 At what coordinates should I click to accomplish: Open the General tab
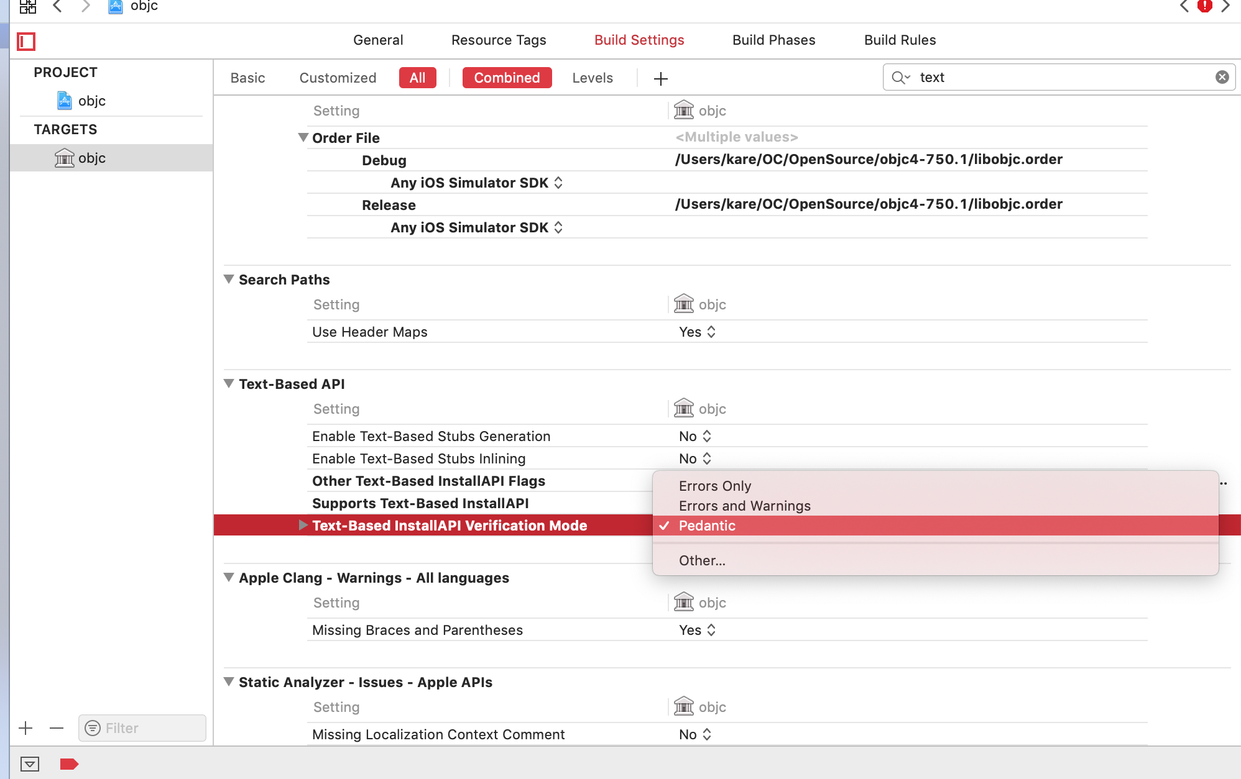pos(378,40)
